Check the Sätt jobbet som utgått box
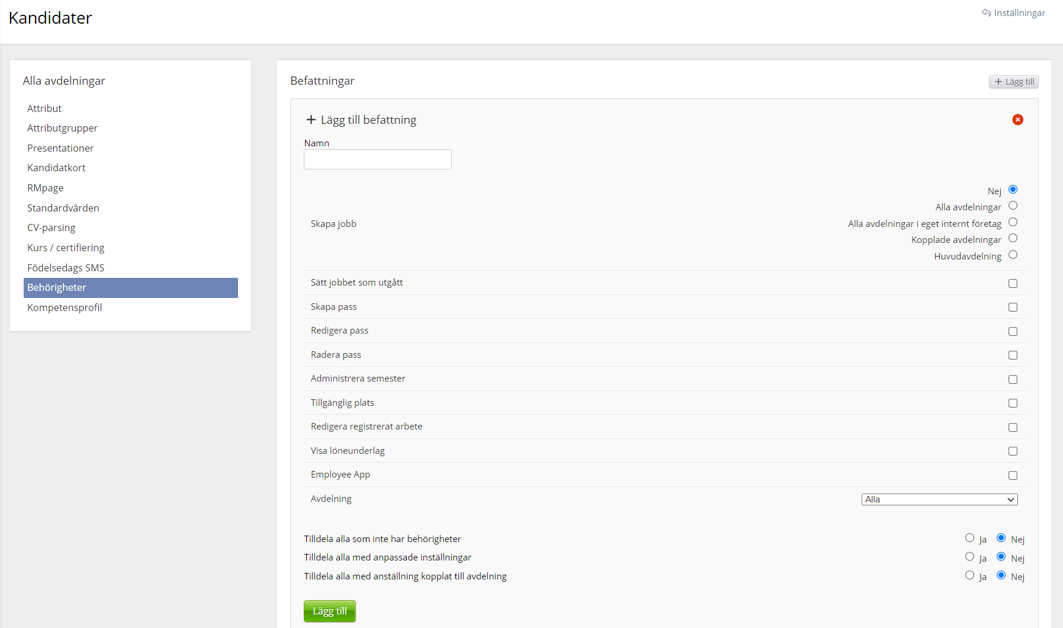 pyautogui.click(x=1013, y=284)
